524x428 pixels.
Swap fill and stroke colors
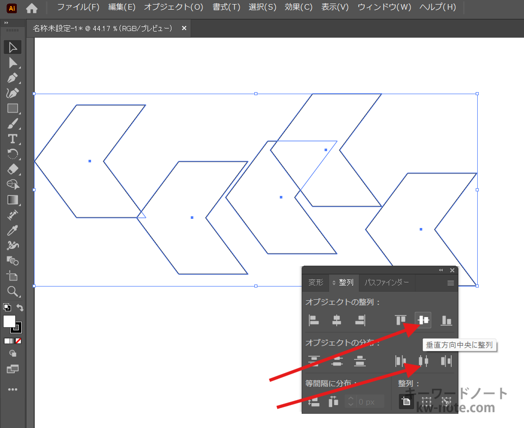coord(20,307)
